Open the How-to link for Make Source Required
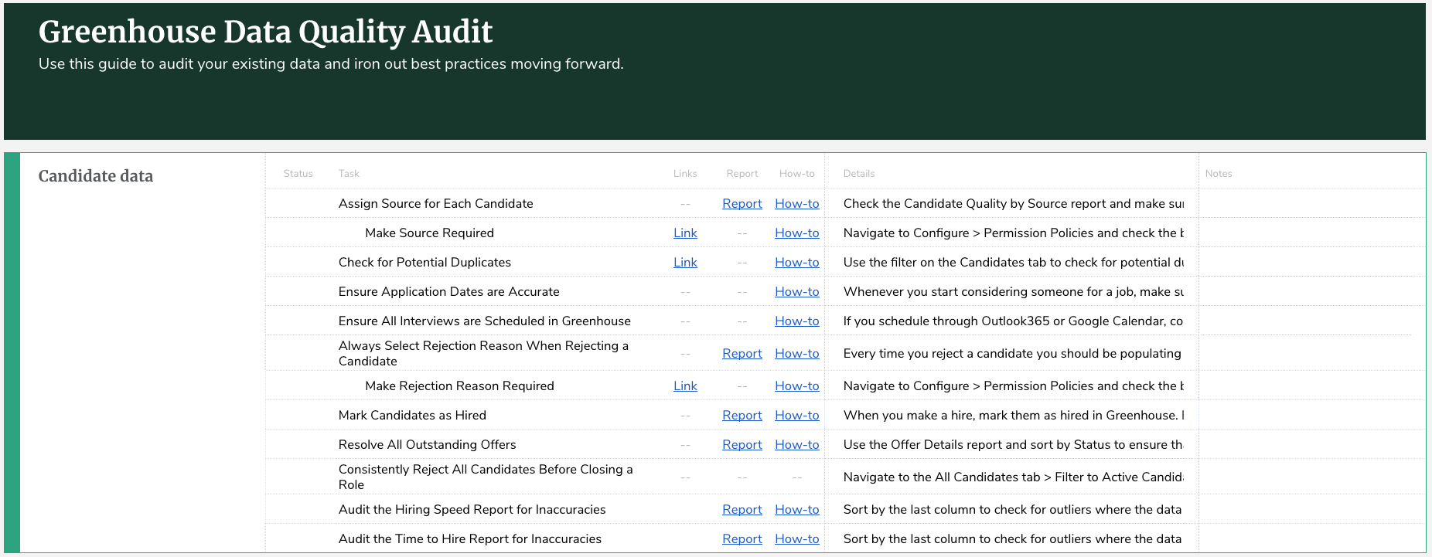The image size is (1432, 557). (x=796, y=233)
